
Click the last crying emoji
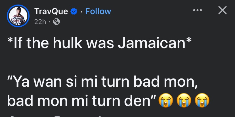202,100
